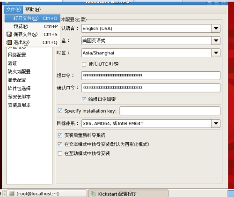Screen dimensions: 234x197
Task: Select 安装后脚本 in the sidebar
Action: [19, 105]
